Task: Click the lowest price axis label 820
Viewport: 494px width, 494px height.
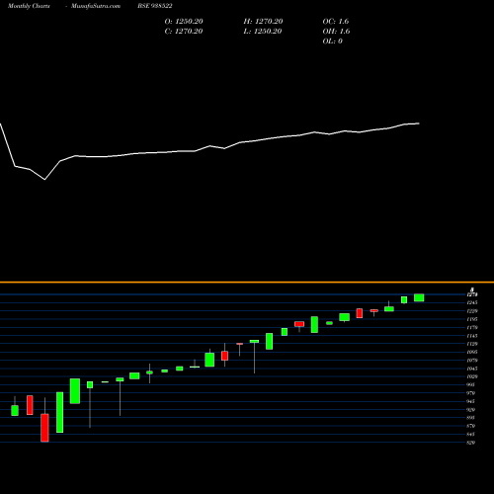Action: click(x=471, y=443)
